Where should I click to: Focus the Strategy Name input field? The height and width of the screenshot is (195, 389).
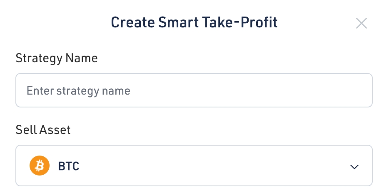point(194,90)
